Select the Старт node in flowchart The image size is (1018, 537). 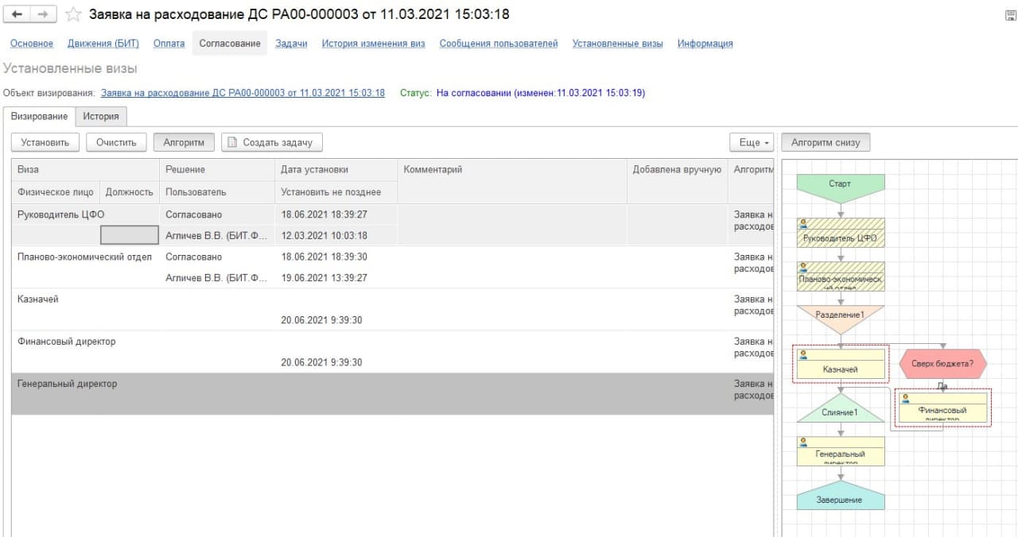[x=840, y=184]
